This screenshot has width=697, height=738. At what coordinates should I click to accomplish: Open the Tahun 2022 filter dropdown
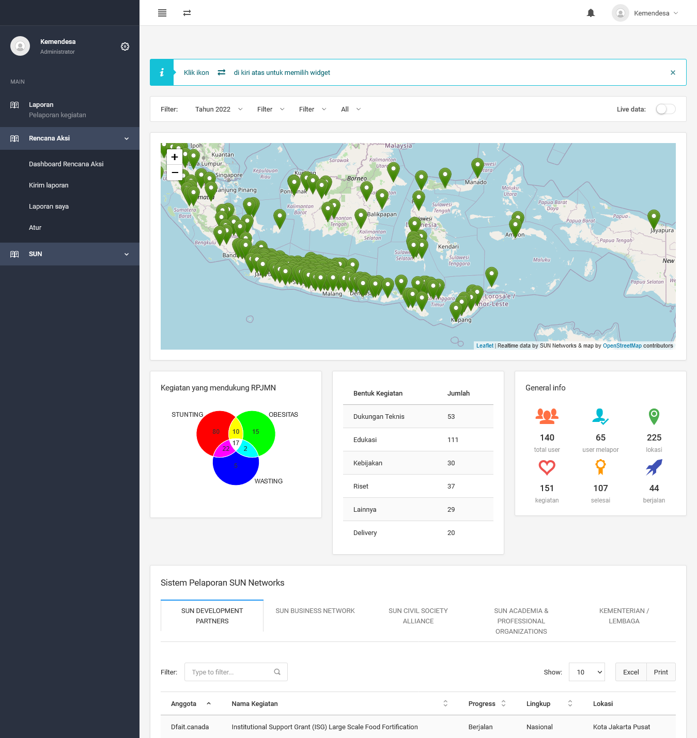click(x=219, y=109)
